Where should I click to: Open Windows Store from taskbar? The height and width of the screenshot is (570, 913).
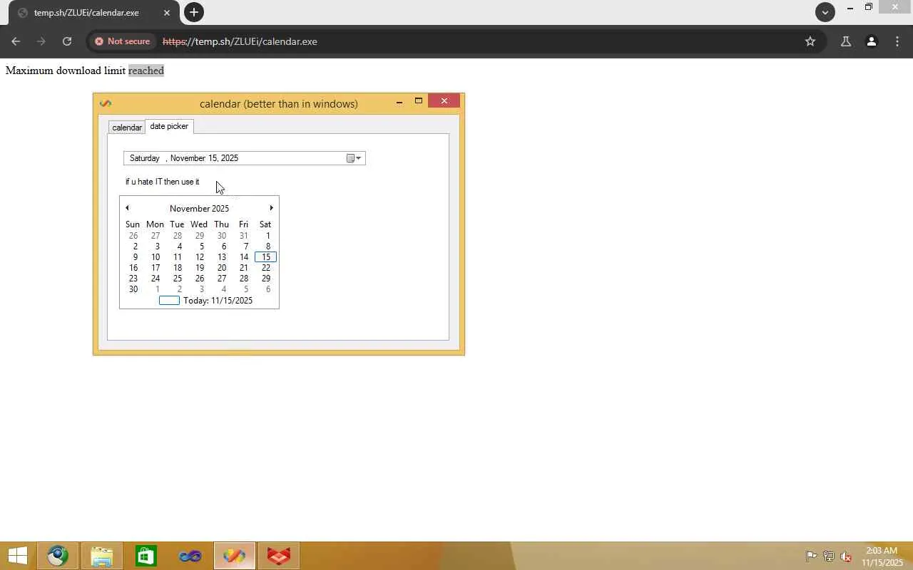pyautogui.click(x=146, y=556)
